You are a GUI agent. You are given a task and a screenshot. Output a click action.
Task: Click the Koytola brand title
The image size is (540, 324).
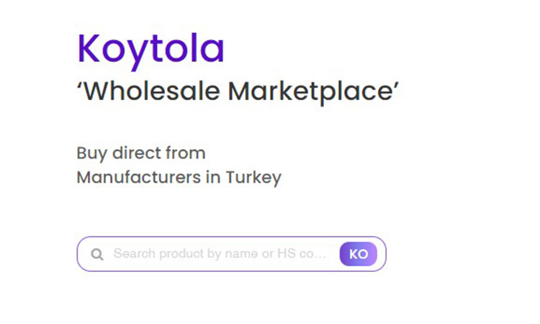(151, 49)
